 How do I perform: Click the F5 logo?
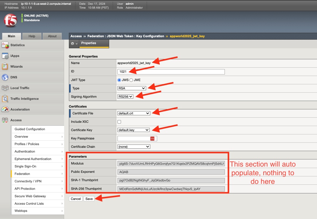click(x=10, y=20)
